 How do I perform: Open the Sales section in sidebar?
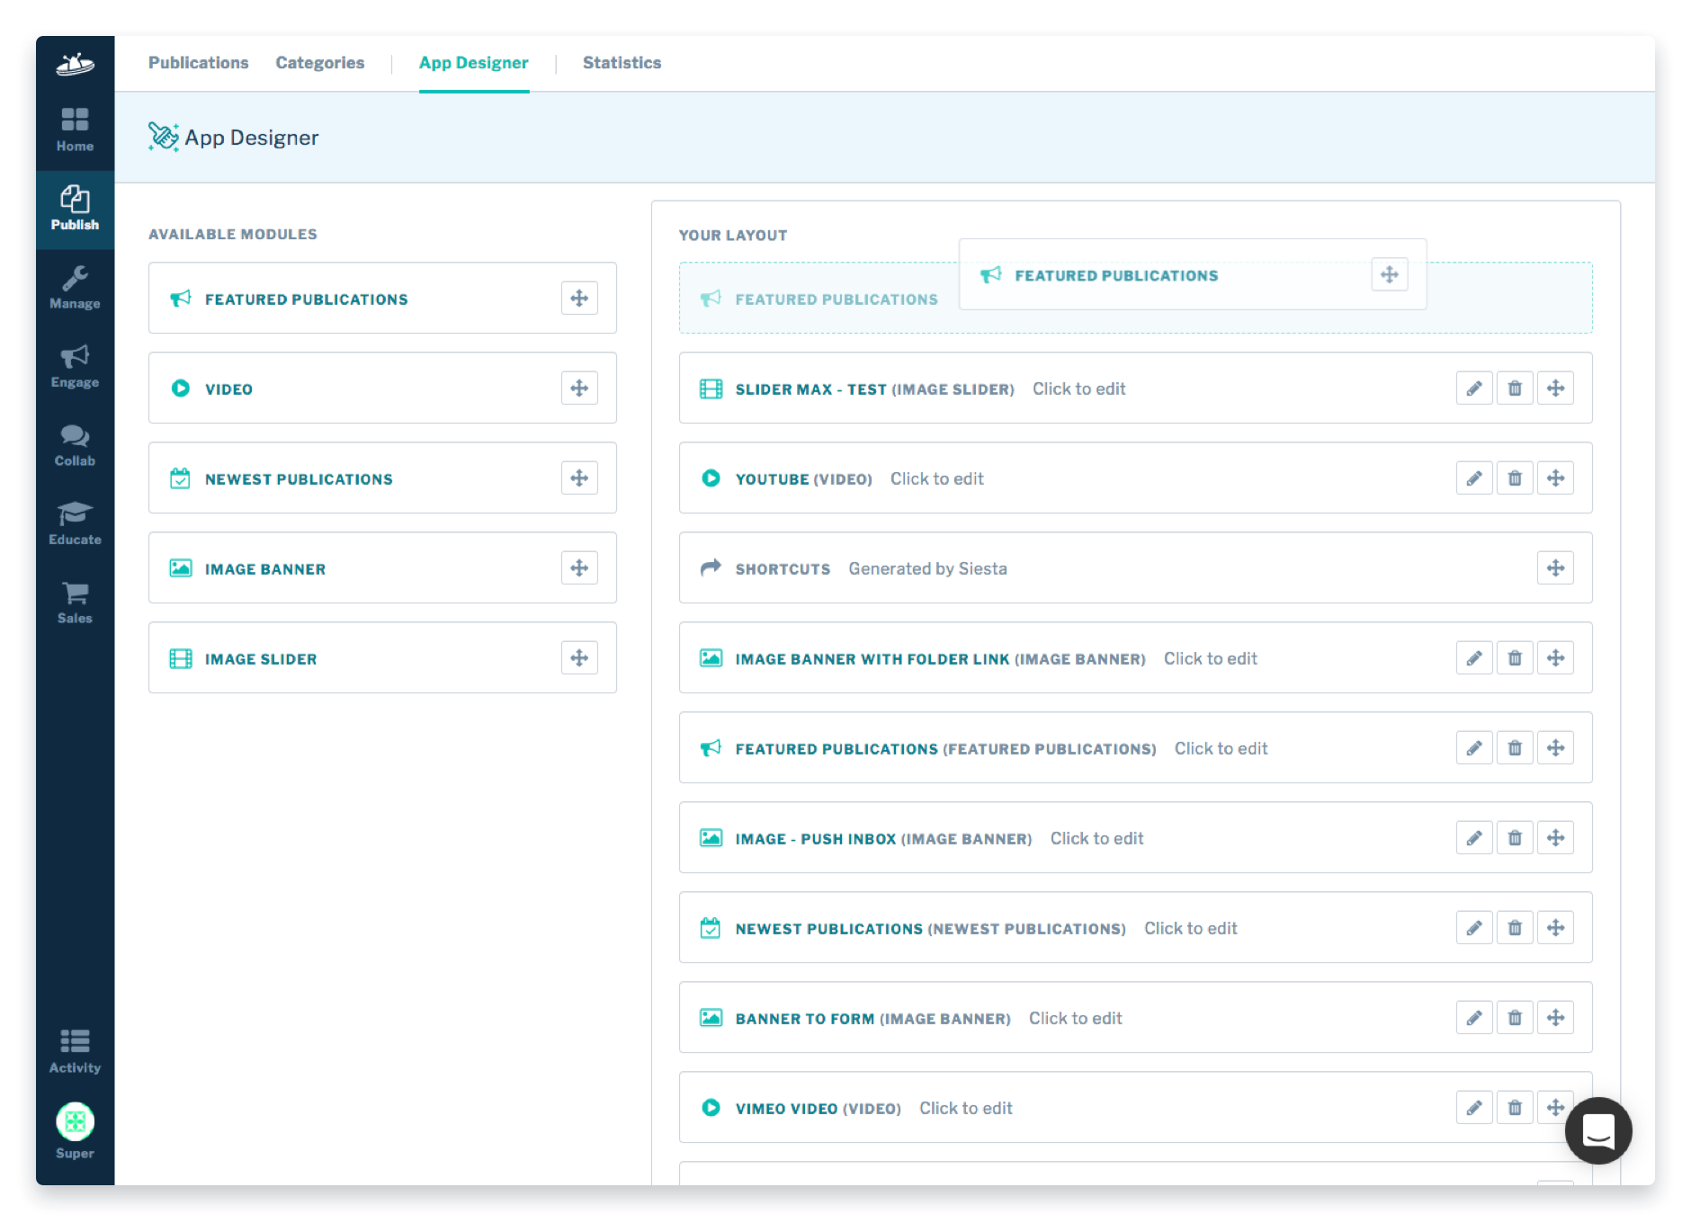point(75,603)
